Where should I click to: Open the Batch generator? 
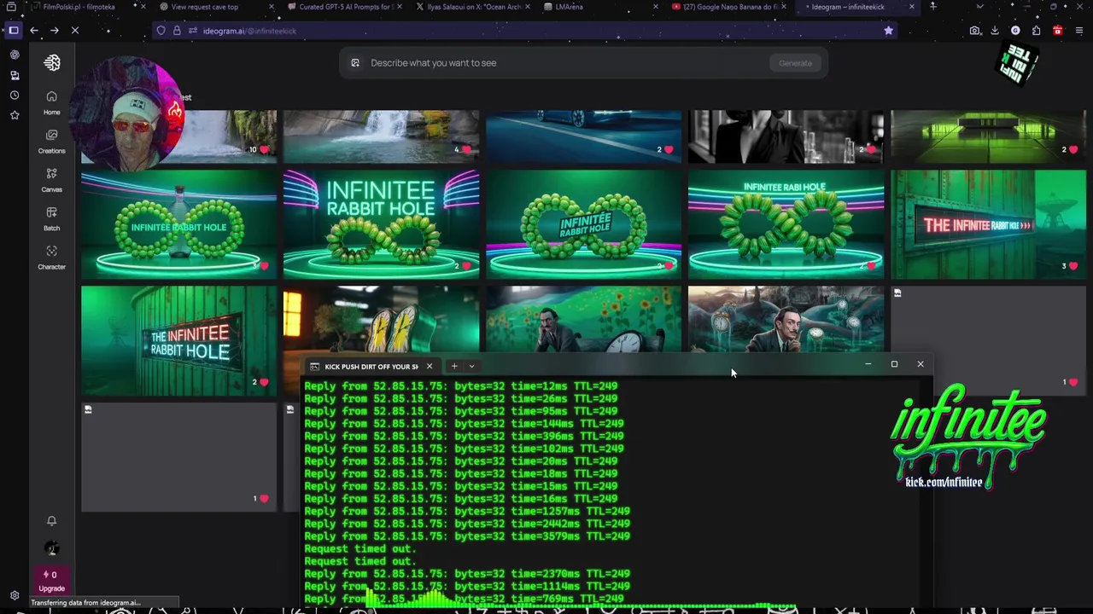pos(51,218)
